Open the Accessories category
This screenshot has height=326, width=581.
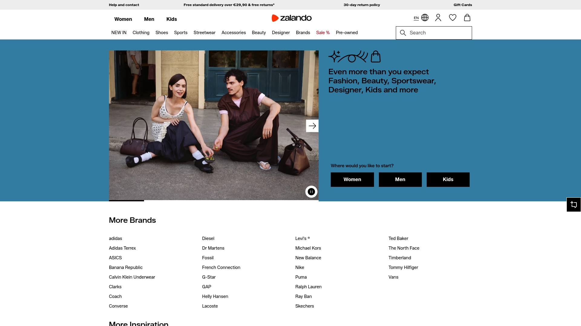(233, 33)
